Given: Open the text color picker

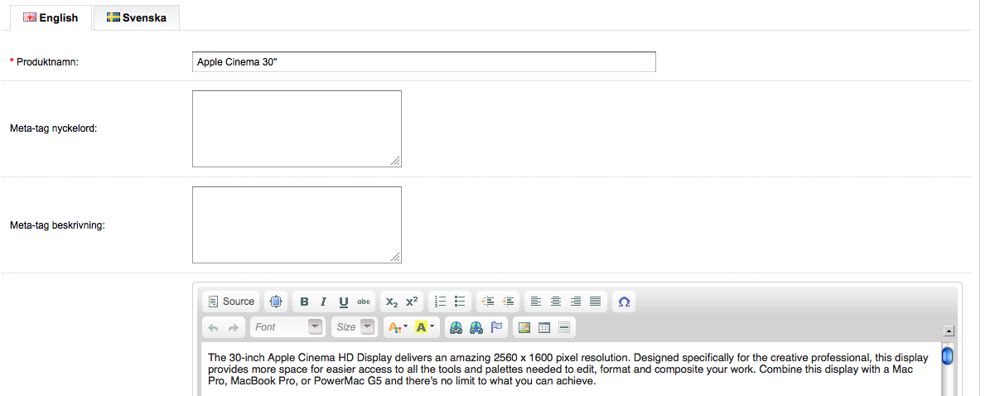Looking at the screenshot, I should 397,327.
